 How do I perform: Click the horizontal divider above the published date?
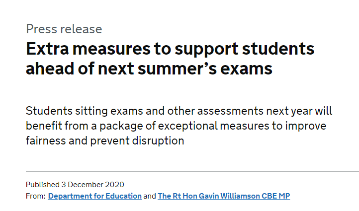pos(192,171)
